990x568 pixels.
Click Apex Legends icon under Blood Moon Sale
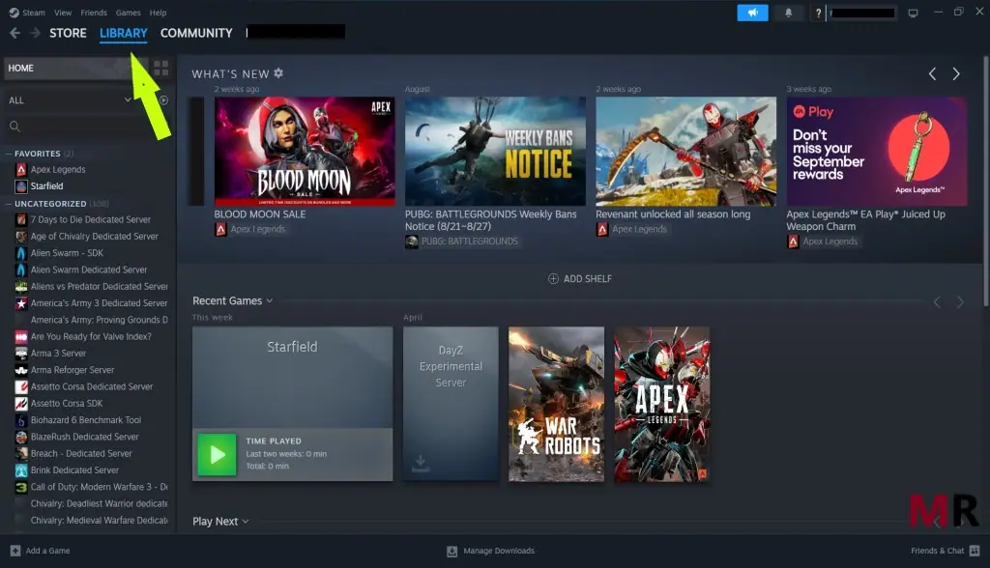pos(221,229)
